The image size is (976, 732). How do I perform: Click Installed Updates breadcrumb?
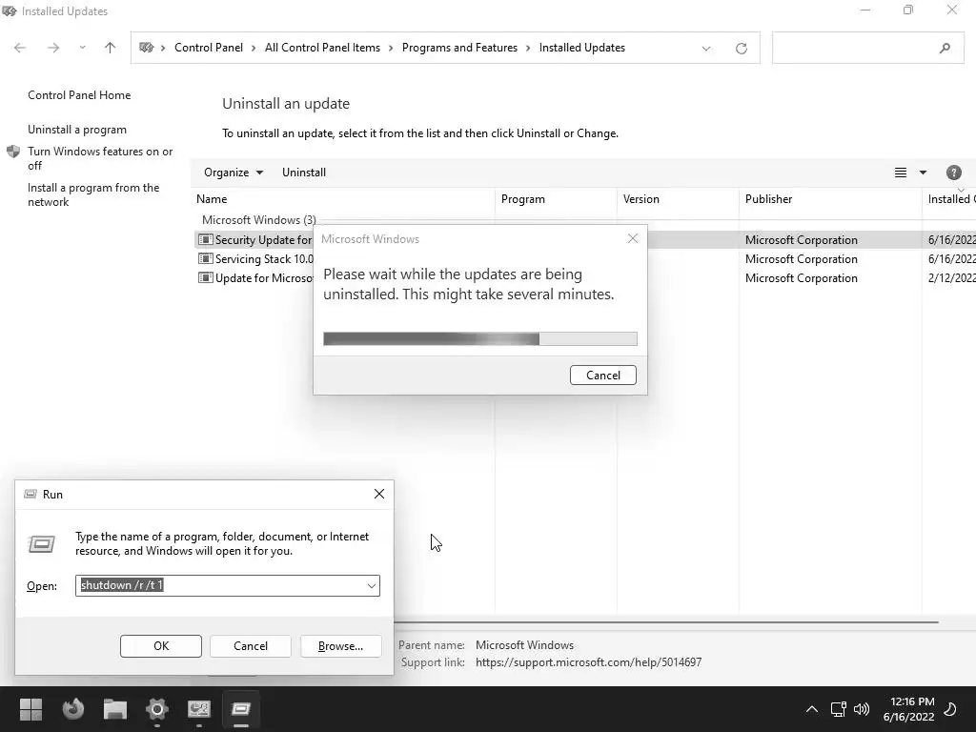(582, 48)
